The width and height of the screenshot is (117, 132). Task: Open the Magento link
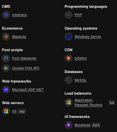pos(19,37)
